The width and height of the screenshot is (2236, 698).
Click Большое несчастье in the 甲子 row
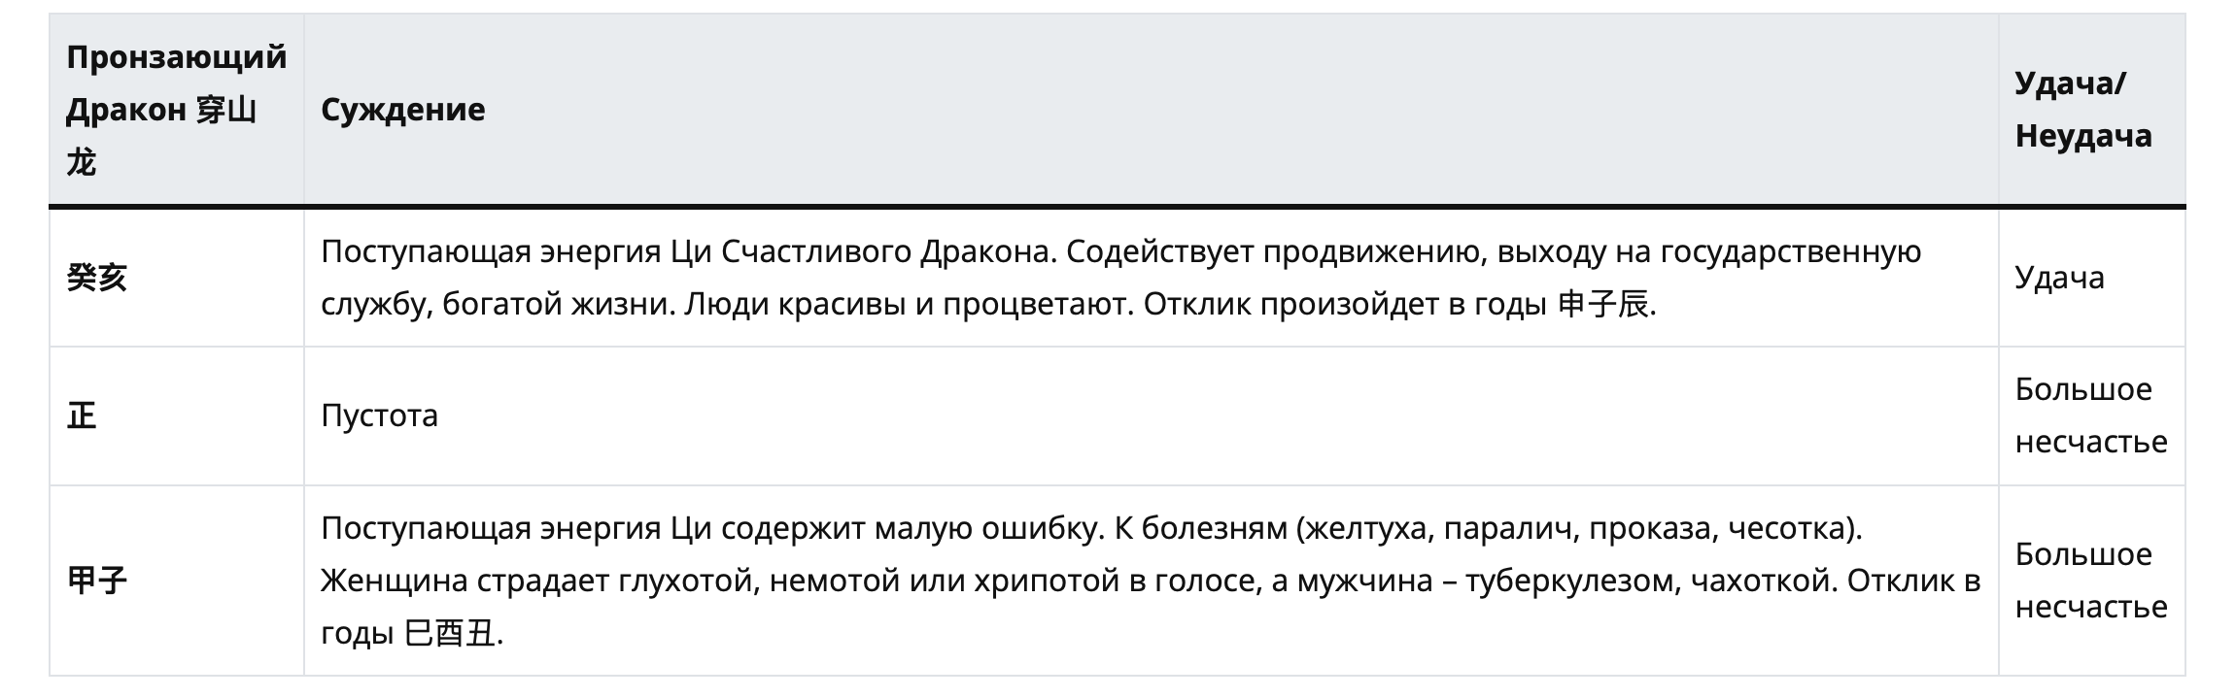coord(2091,581)
